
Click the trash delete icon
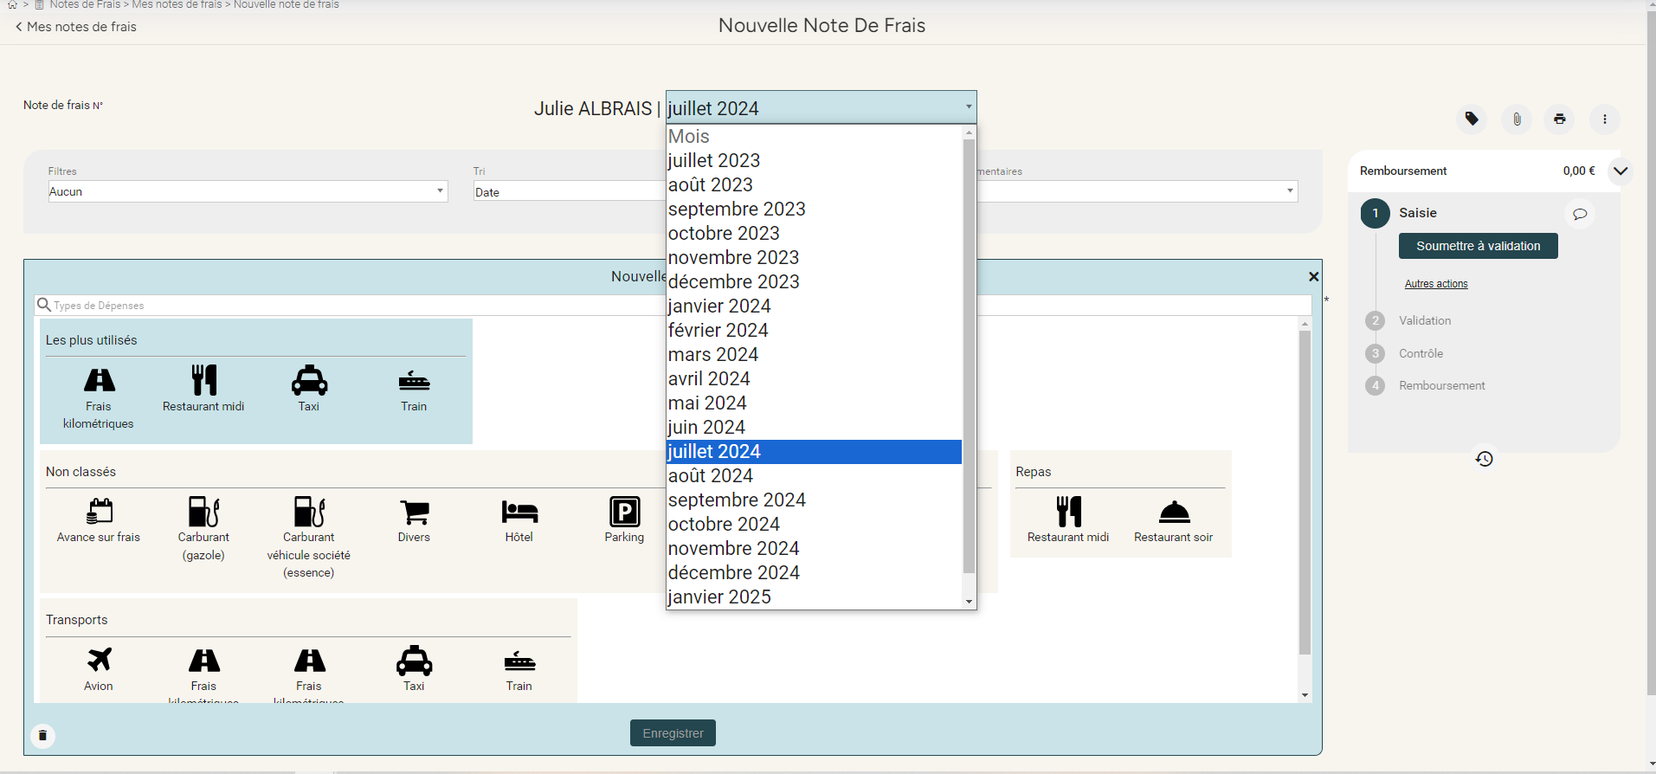(42, 736)
